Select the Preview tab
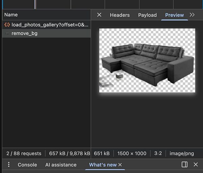 pyautogui.click(x=174, y=15)
